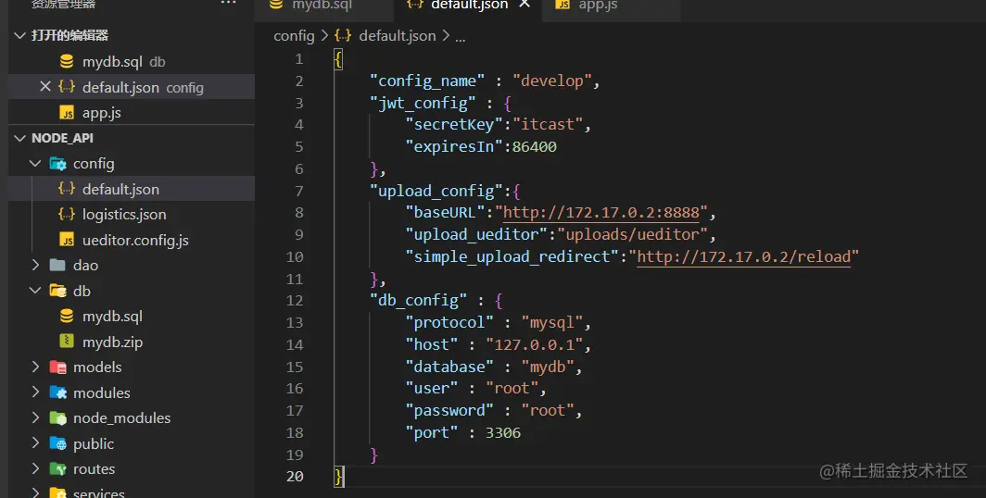Click the "mydb" database value
Image resolution: width=986 pixels, height=498 pixels.
point(548,367)
